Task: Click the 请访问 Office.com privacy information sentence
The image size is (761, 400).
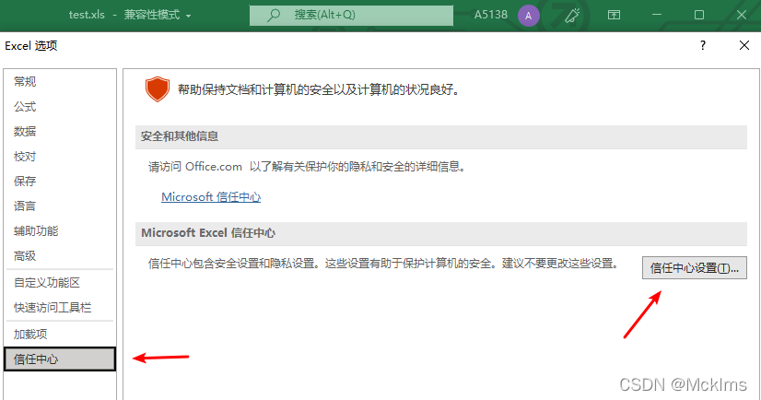Action: click(307, 167)
